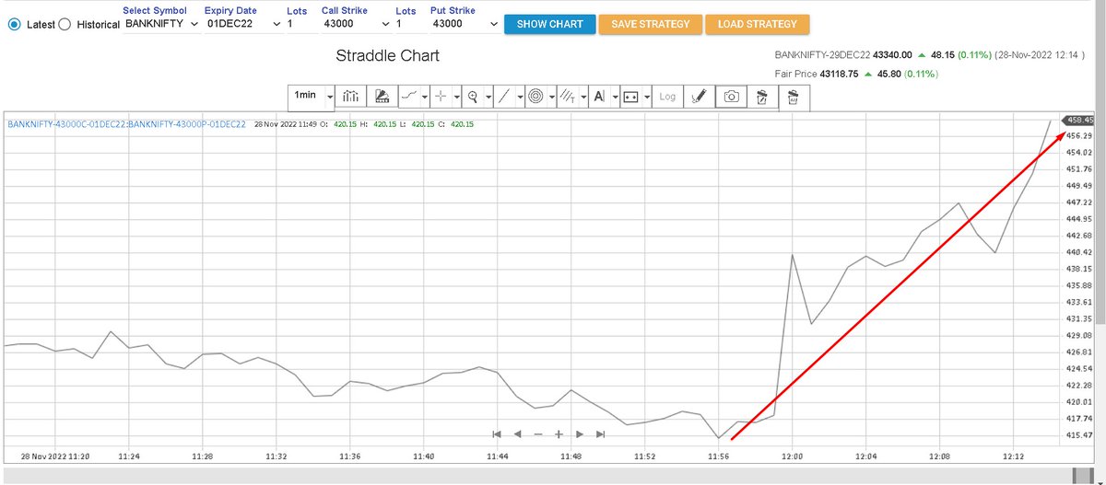
Task: Select the line chart type icon
Action: tap(410, 96)
